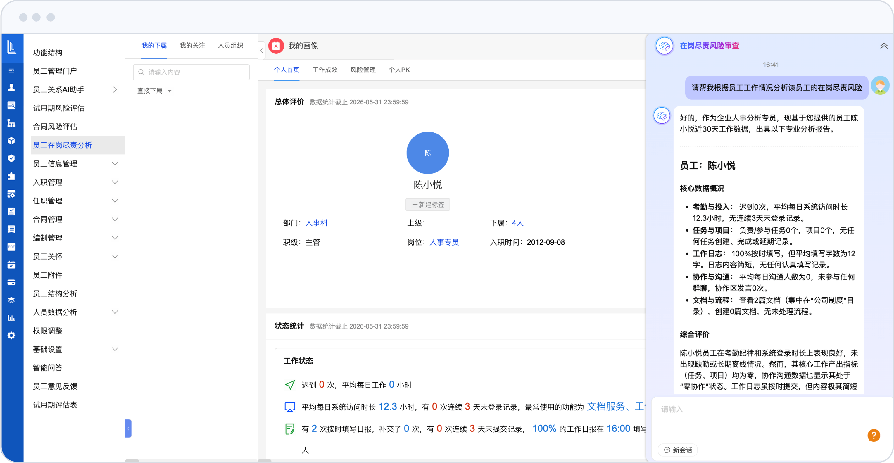This screenshot has height=463, width=894.
Task: Open the 试用期风险评估 menu item
Action: coord(59,108)
